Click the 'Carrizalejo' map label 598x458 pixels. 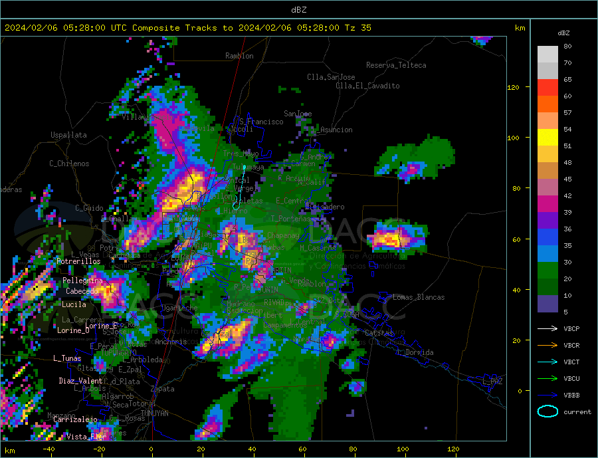tap(75, 419)
